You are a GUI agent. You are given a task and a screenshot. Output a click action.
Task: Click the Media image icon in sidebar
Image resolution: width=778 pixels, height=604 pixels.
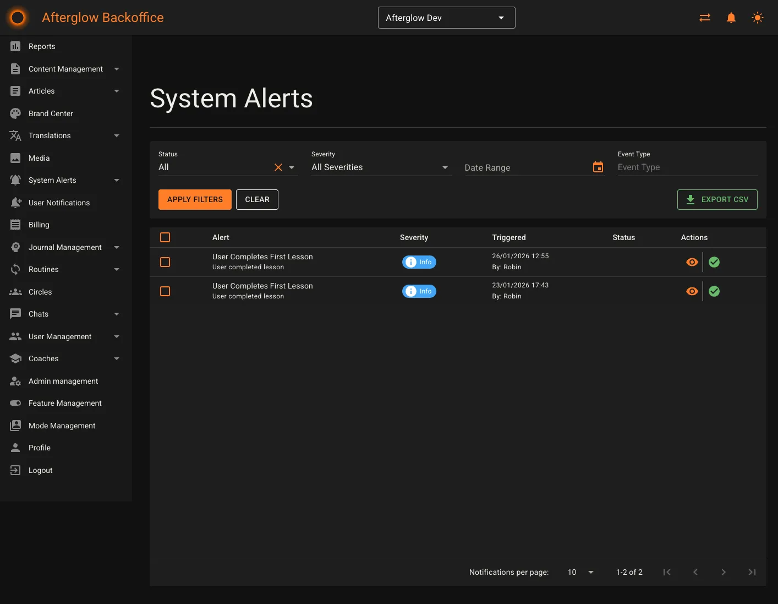click(15, 158)
